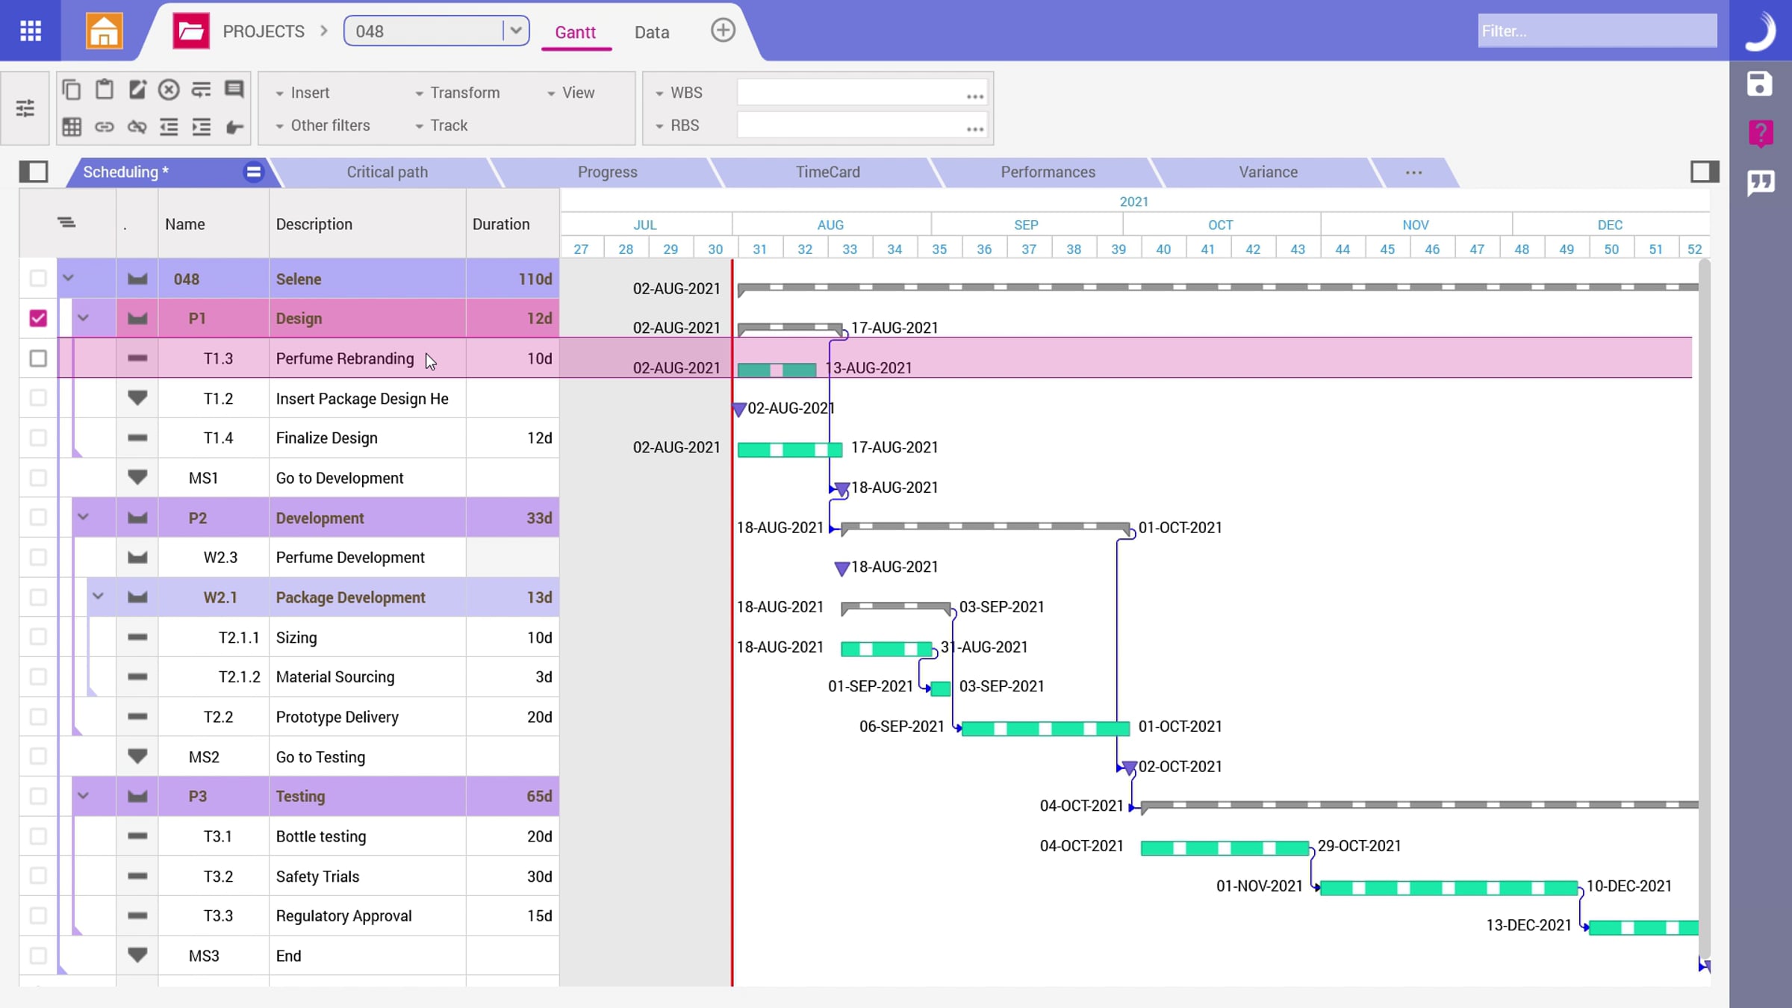1792x1008 pixels.
Task: Collapse the 048 Selene project row
Action: pyautogui.click(x=68, y=278)
